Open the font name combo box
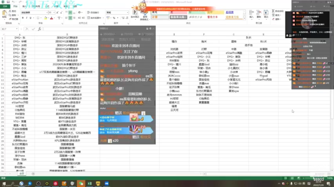The image size is (334, 187). coord(35,12)
